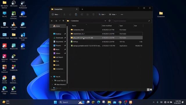Screen dimensions: 186x105
Task: Open Arduino IDE desktop icon
Action: (x=14, y=47)
